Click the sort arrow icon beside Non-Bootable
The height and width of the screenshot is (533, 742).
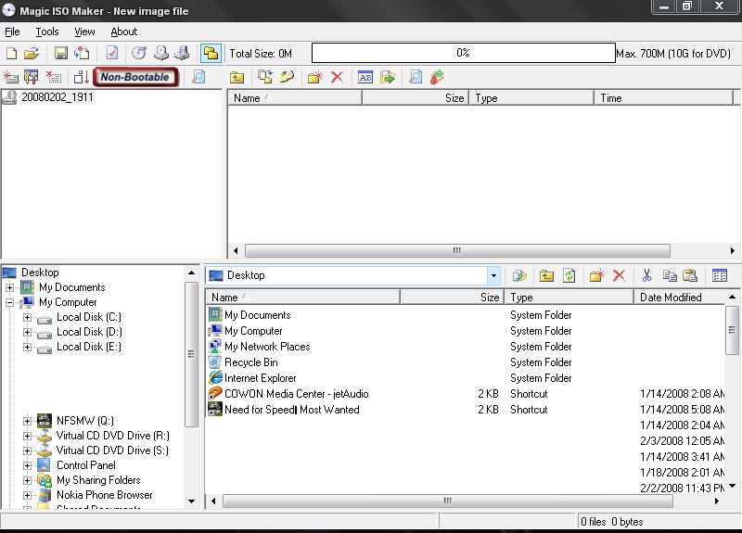click(82, 77)
